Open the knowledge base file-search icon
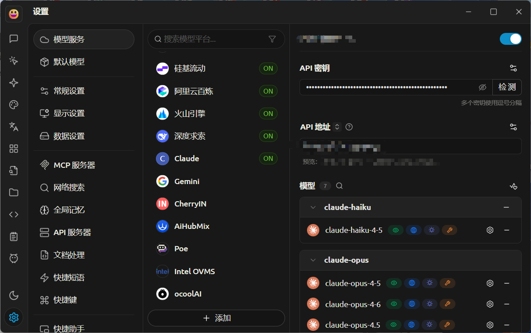Image resolution: width=531 pixels, height=333 pixels. pyautogui.click(x=14, y=170)
